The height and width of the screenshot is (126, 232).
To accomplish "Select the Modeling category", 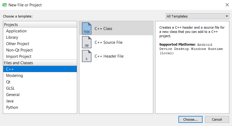I will pos(15,76).
